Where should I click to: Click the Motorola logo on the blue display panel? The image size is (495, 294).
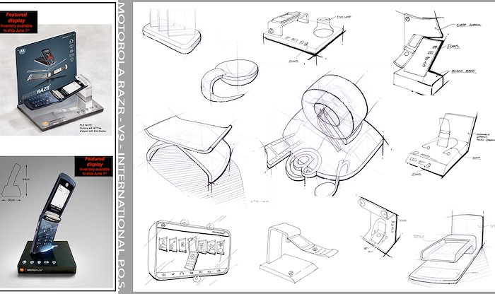point(22,50)
